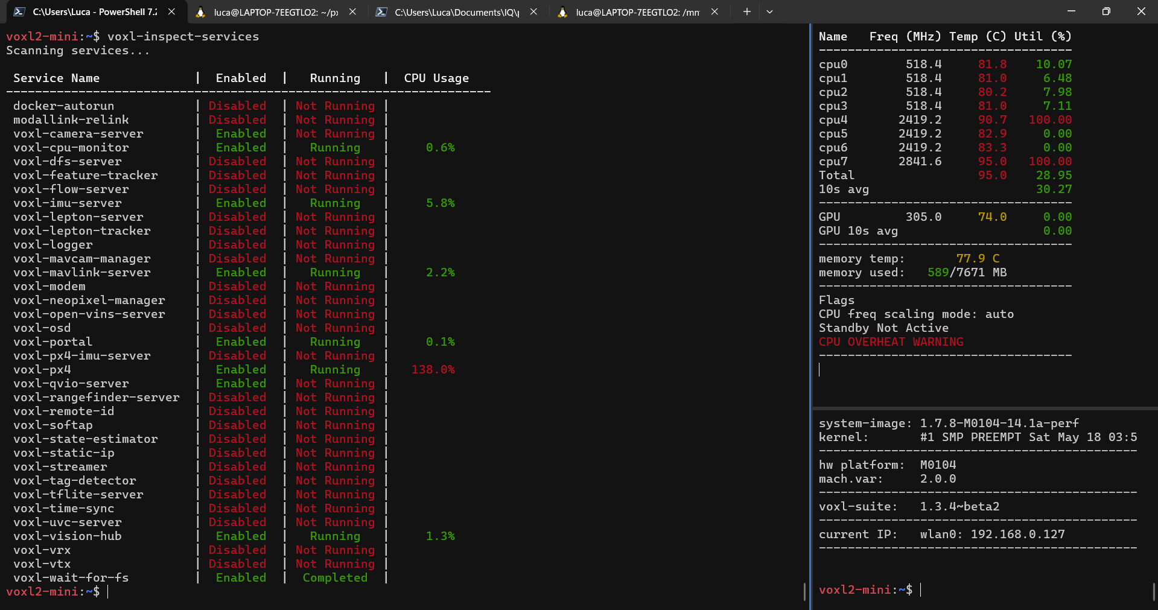Click the voxl-suite 1.3.4~beta2 version

tap(960, 507)
